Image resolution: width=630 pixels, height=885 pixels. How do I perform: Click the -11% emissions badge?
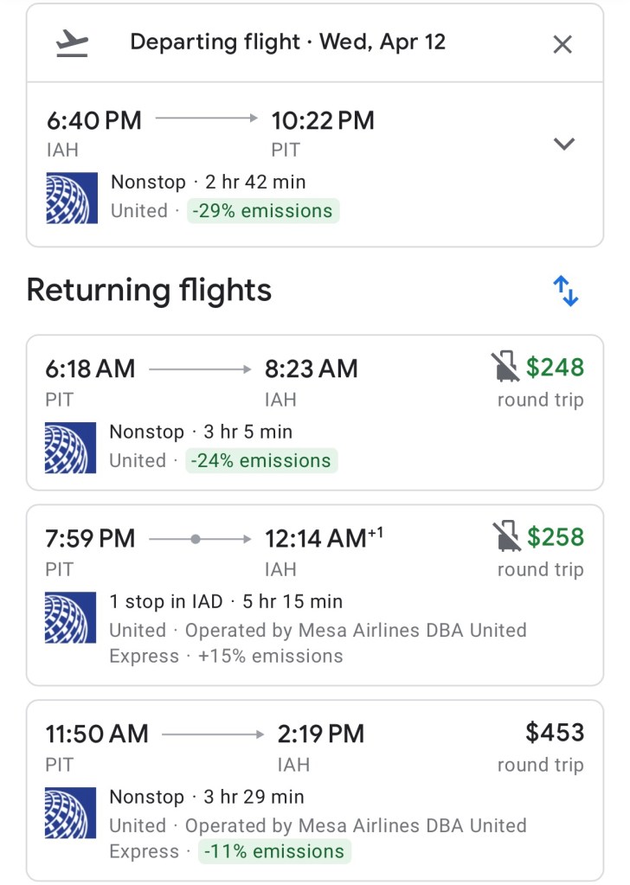tap(275, 851)
